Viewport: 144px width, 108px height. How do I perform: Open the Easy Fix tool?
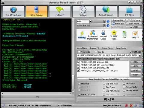click(135, 35)
